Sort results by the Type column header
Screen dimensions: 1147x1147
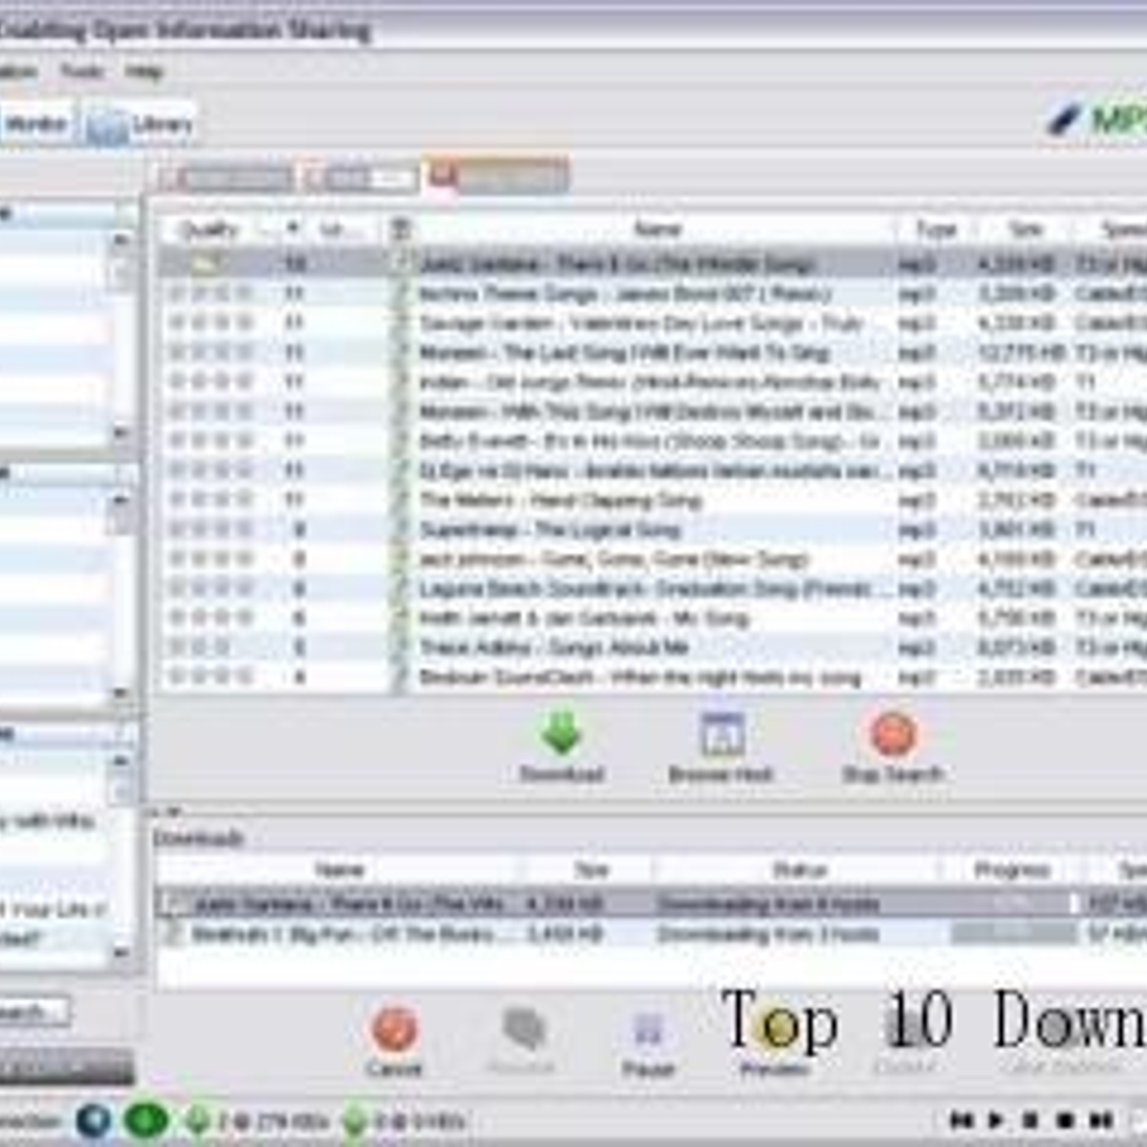[937, 229]
